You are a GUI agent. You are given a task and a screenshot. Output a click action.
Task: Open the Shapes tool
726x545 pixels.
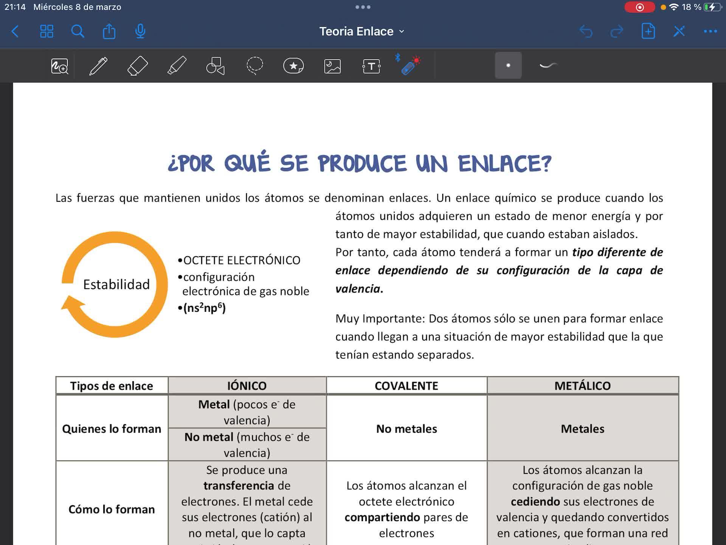click(x=216, y=66)
